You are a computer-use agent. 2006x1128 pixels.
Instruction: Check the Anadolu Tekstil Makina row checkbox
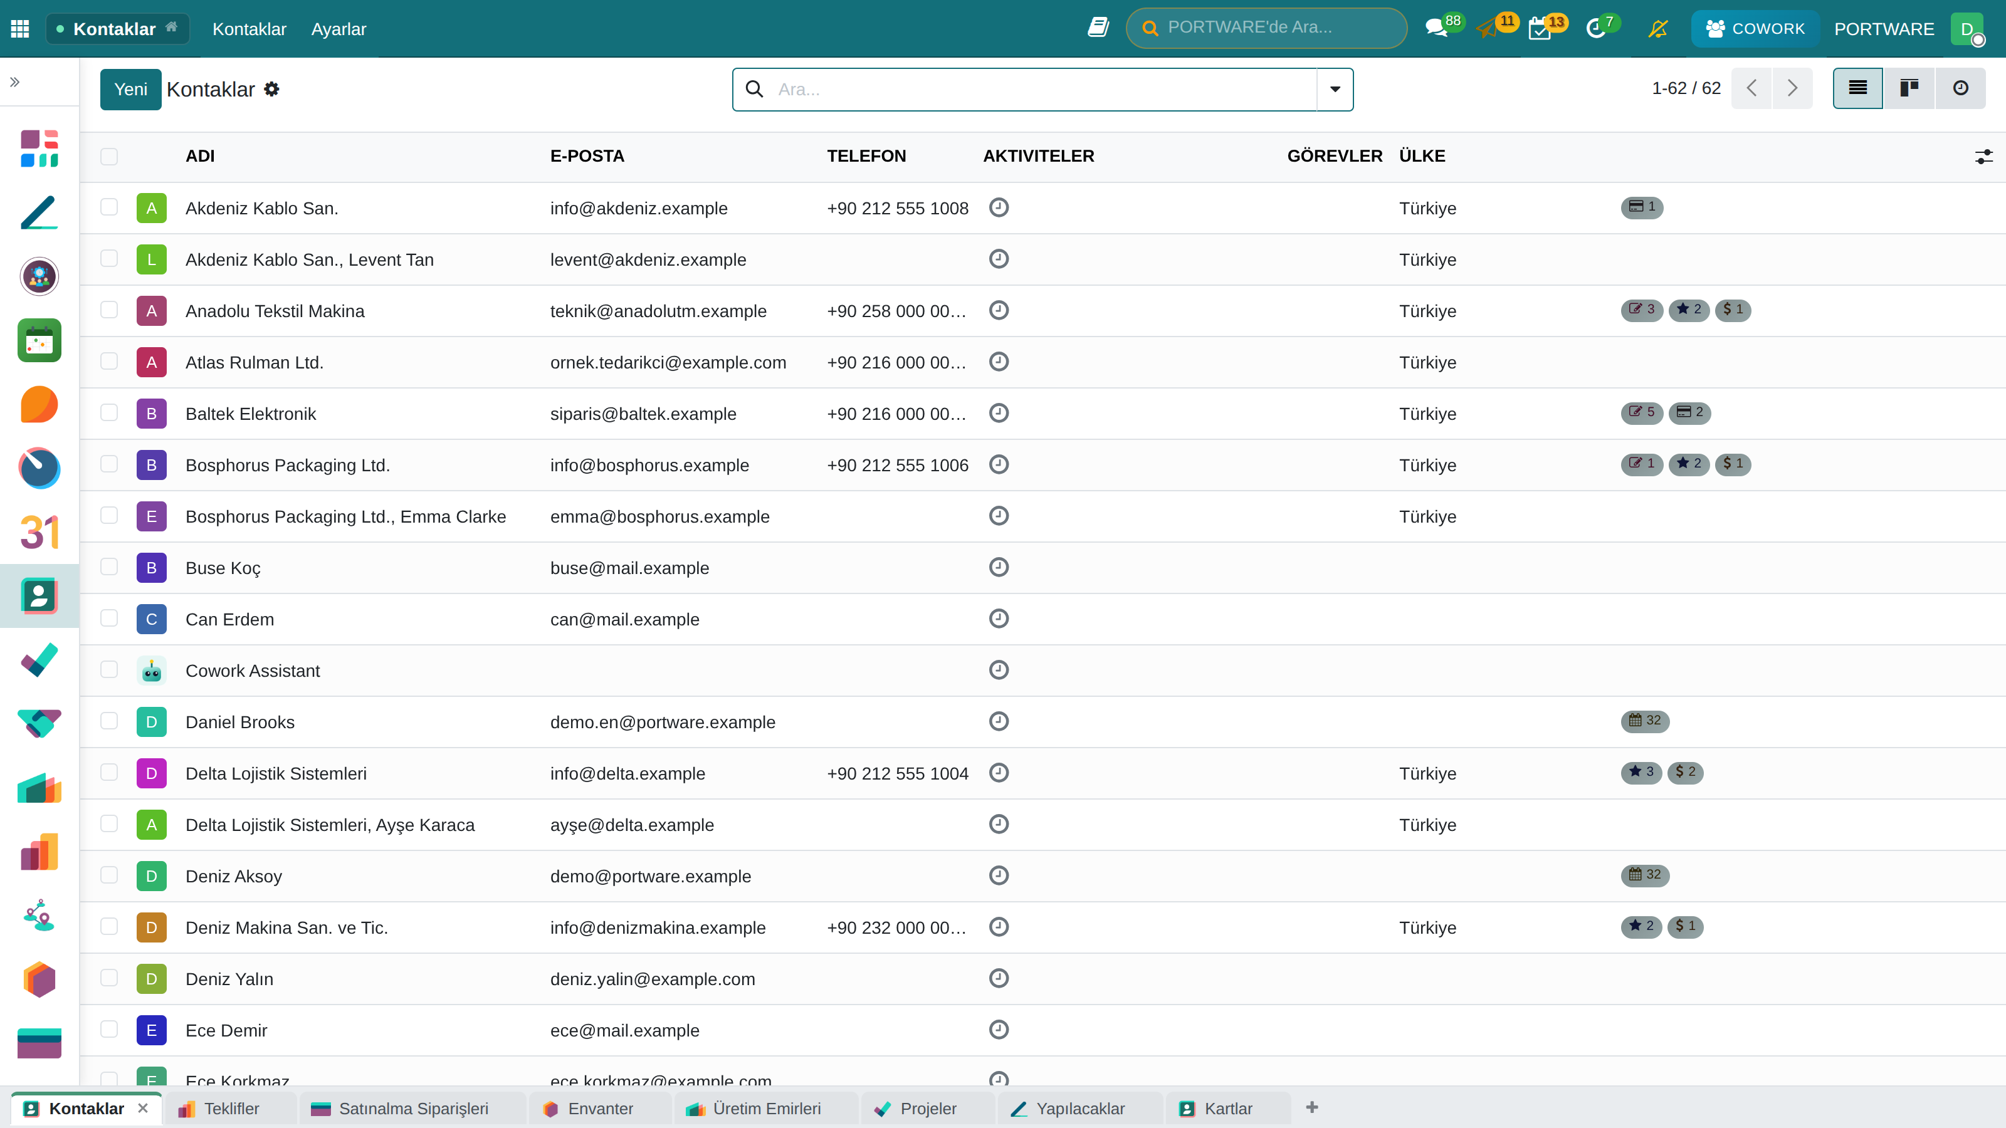109,310
